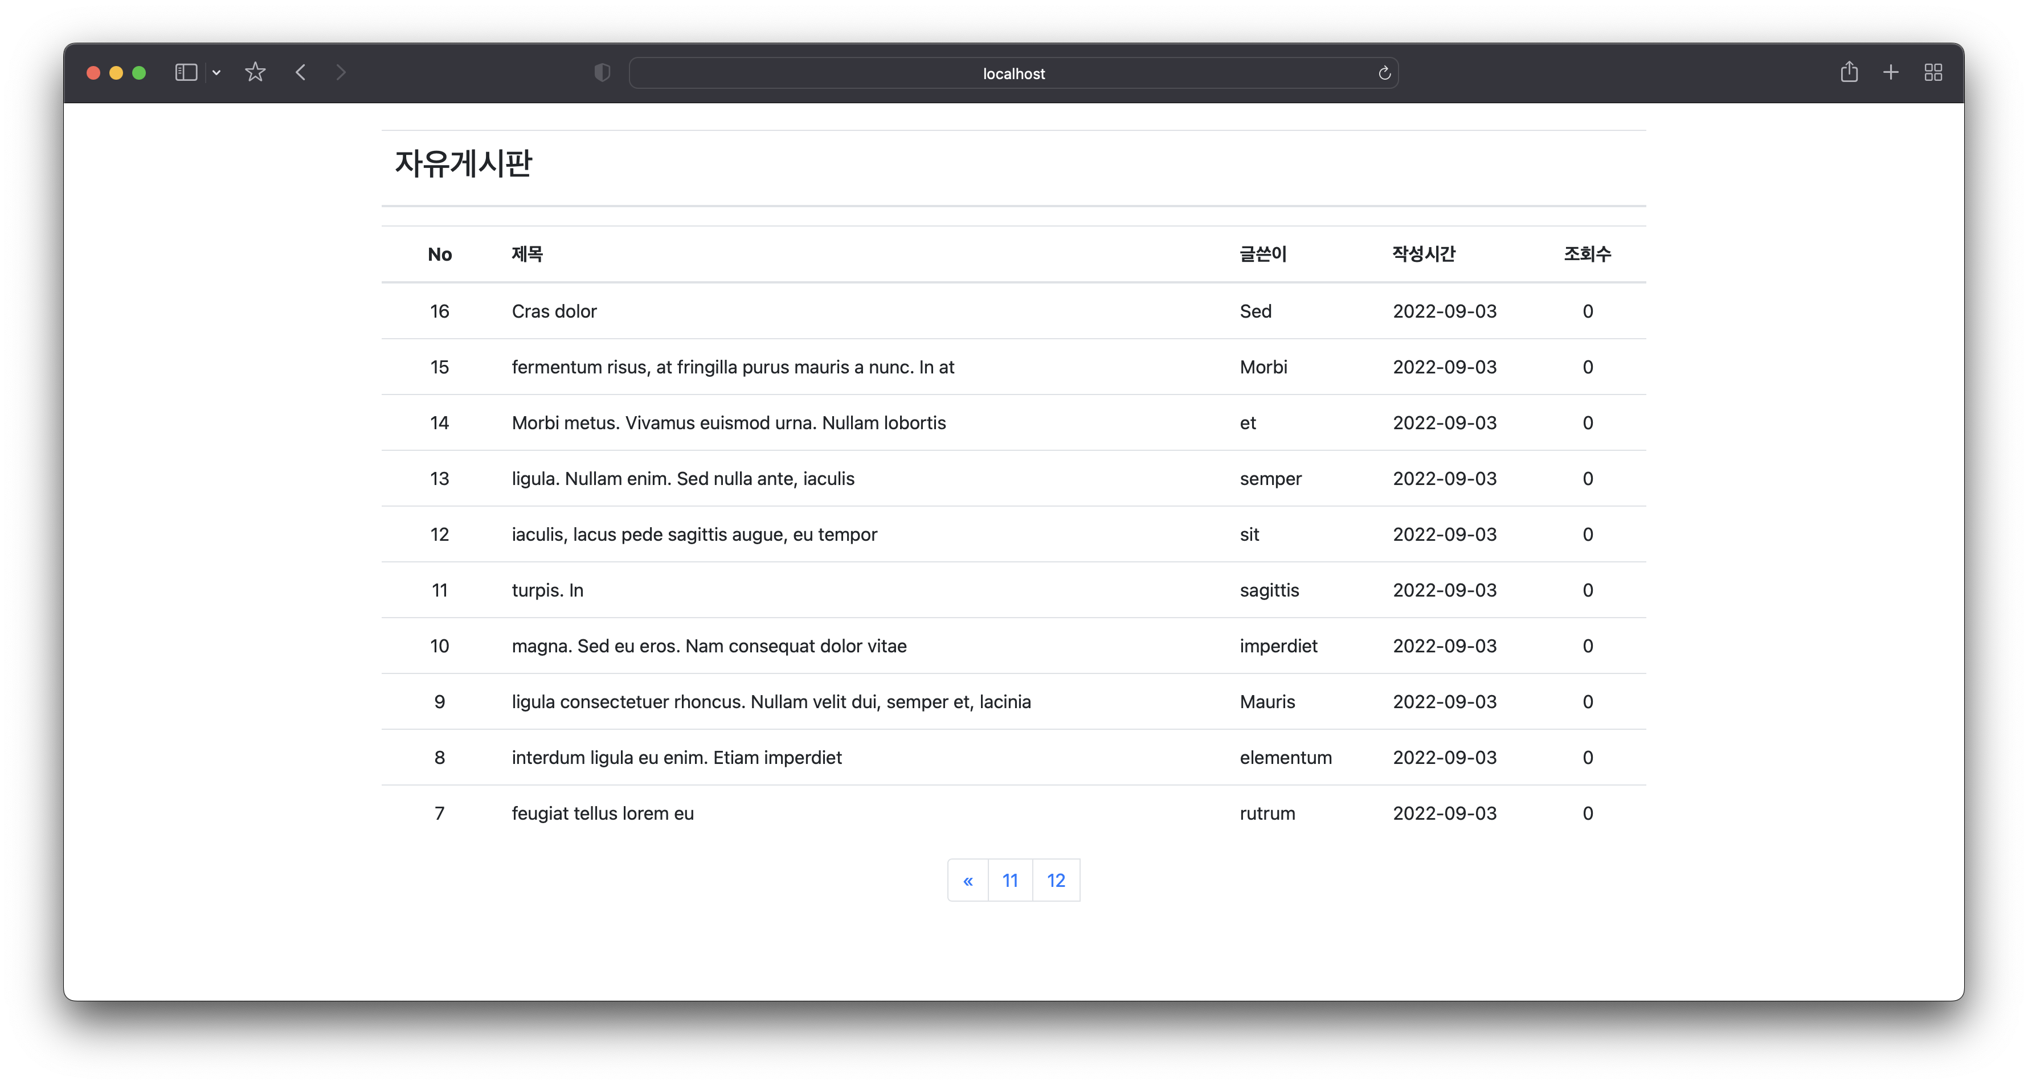Image resolution: width=2028 pixels, height=1085 pixels.
Task: Click post number 13 cell
Action: point(439,478)
